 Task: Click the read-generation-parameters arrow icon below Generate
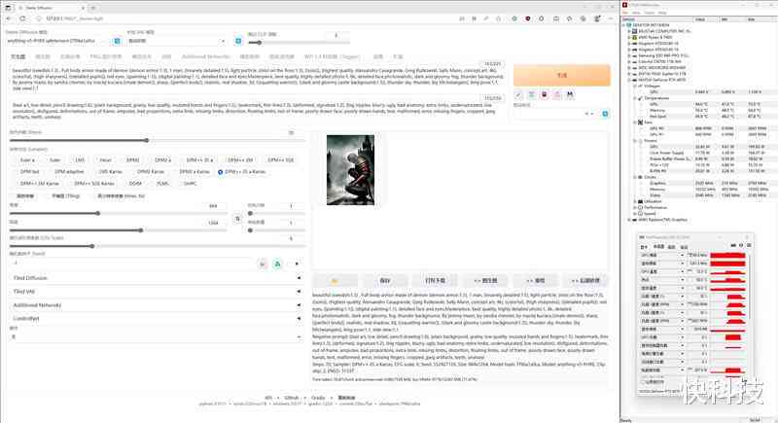[518, 94]
